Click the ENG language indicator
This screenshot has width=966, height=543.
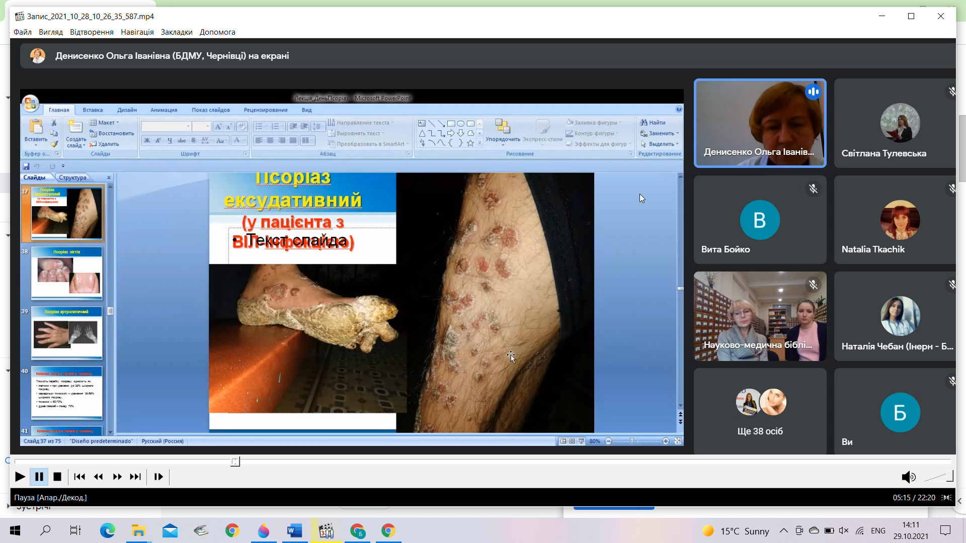877,530
